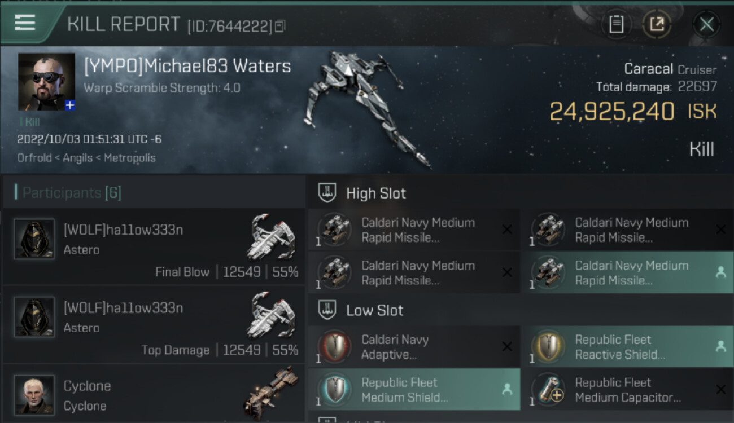
Task: Click the Low Slot section header
Action: click(x=374, y=310)
